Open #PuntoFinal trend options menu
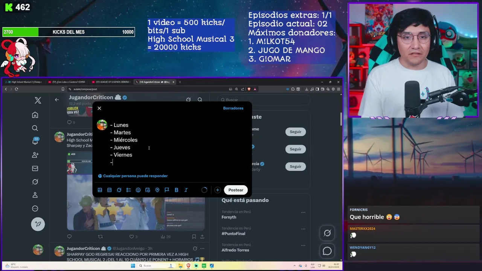This screenshot has height=271, width=482. (303, 228)
